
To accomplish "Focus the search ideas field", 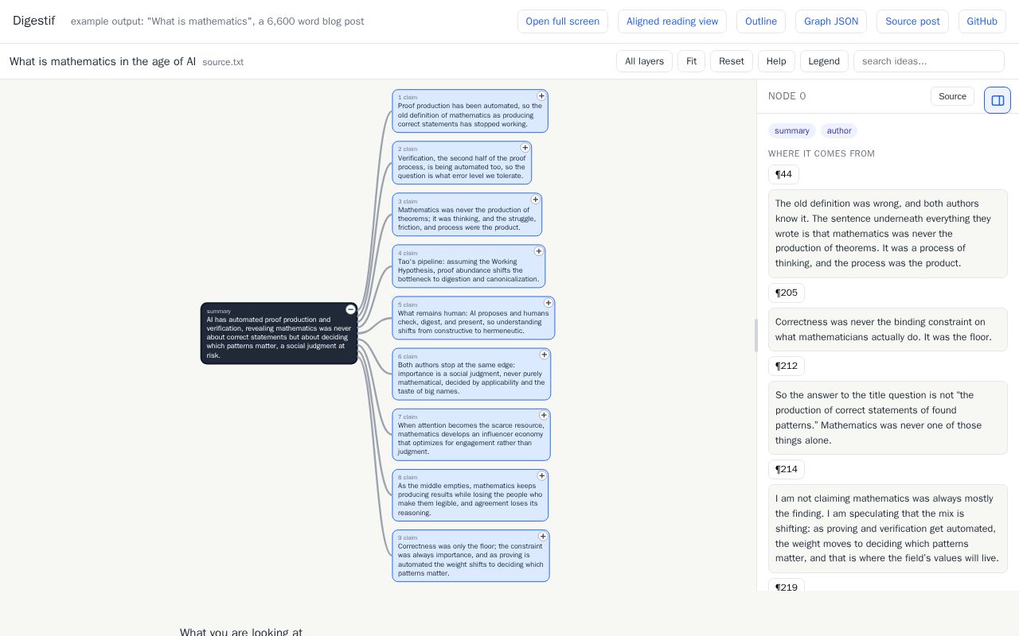I will pyautogui.click(x=929, y=61).
